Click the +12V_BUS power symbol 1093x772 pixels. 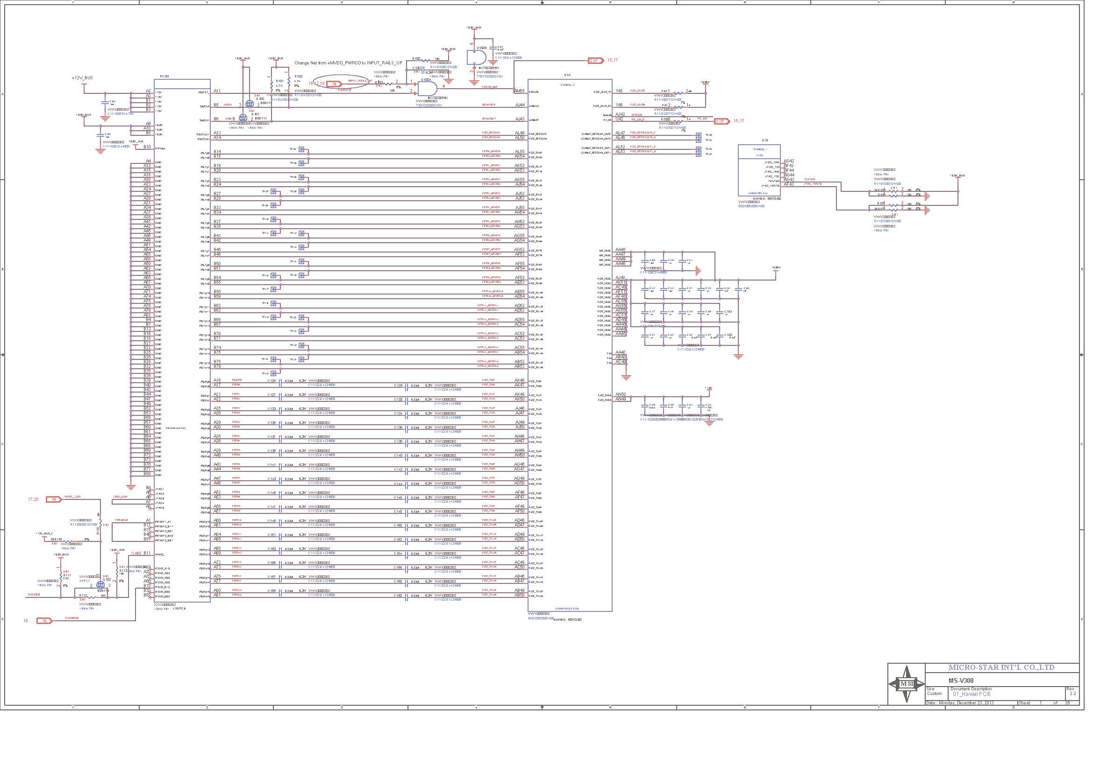pyautogui.click(x=84, y=84)
